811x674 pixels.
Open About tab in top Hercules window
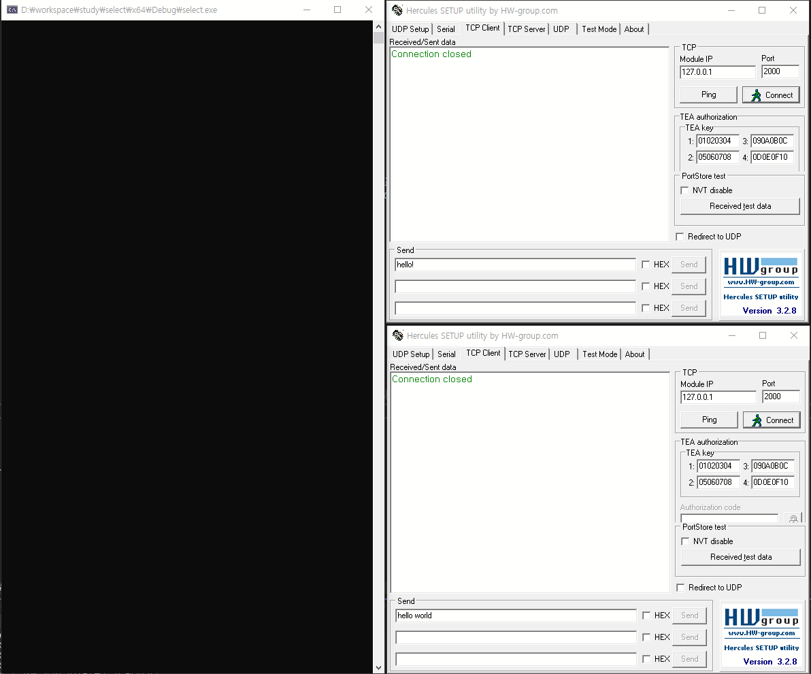pos(634,29)
